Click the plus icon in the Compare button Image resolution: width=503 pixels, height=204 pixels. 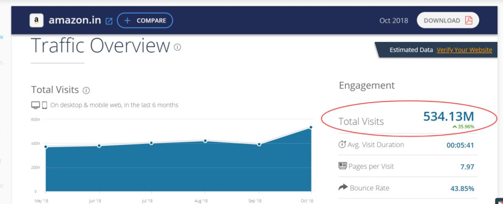[127, 20]
